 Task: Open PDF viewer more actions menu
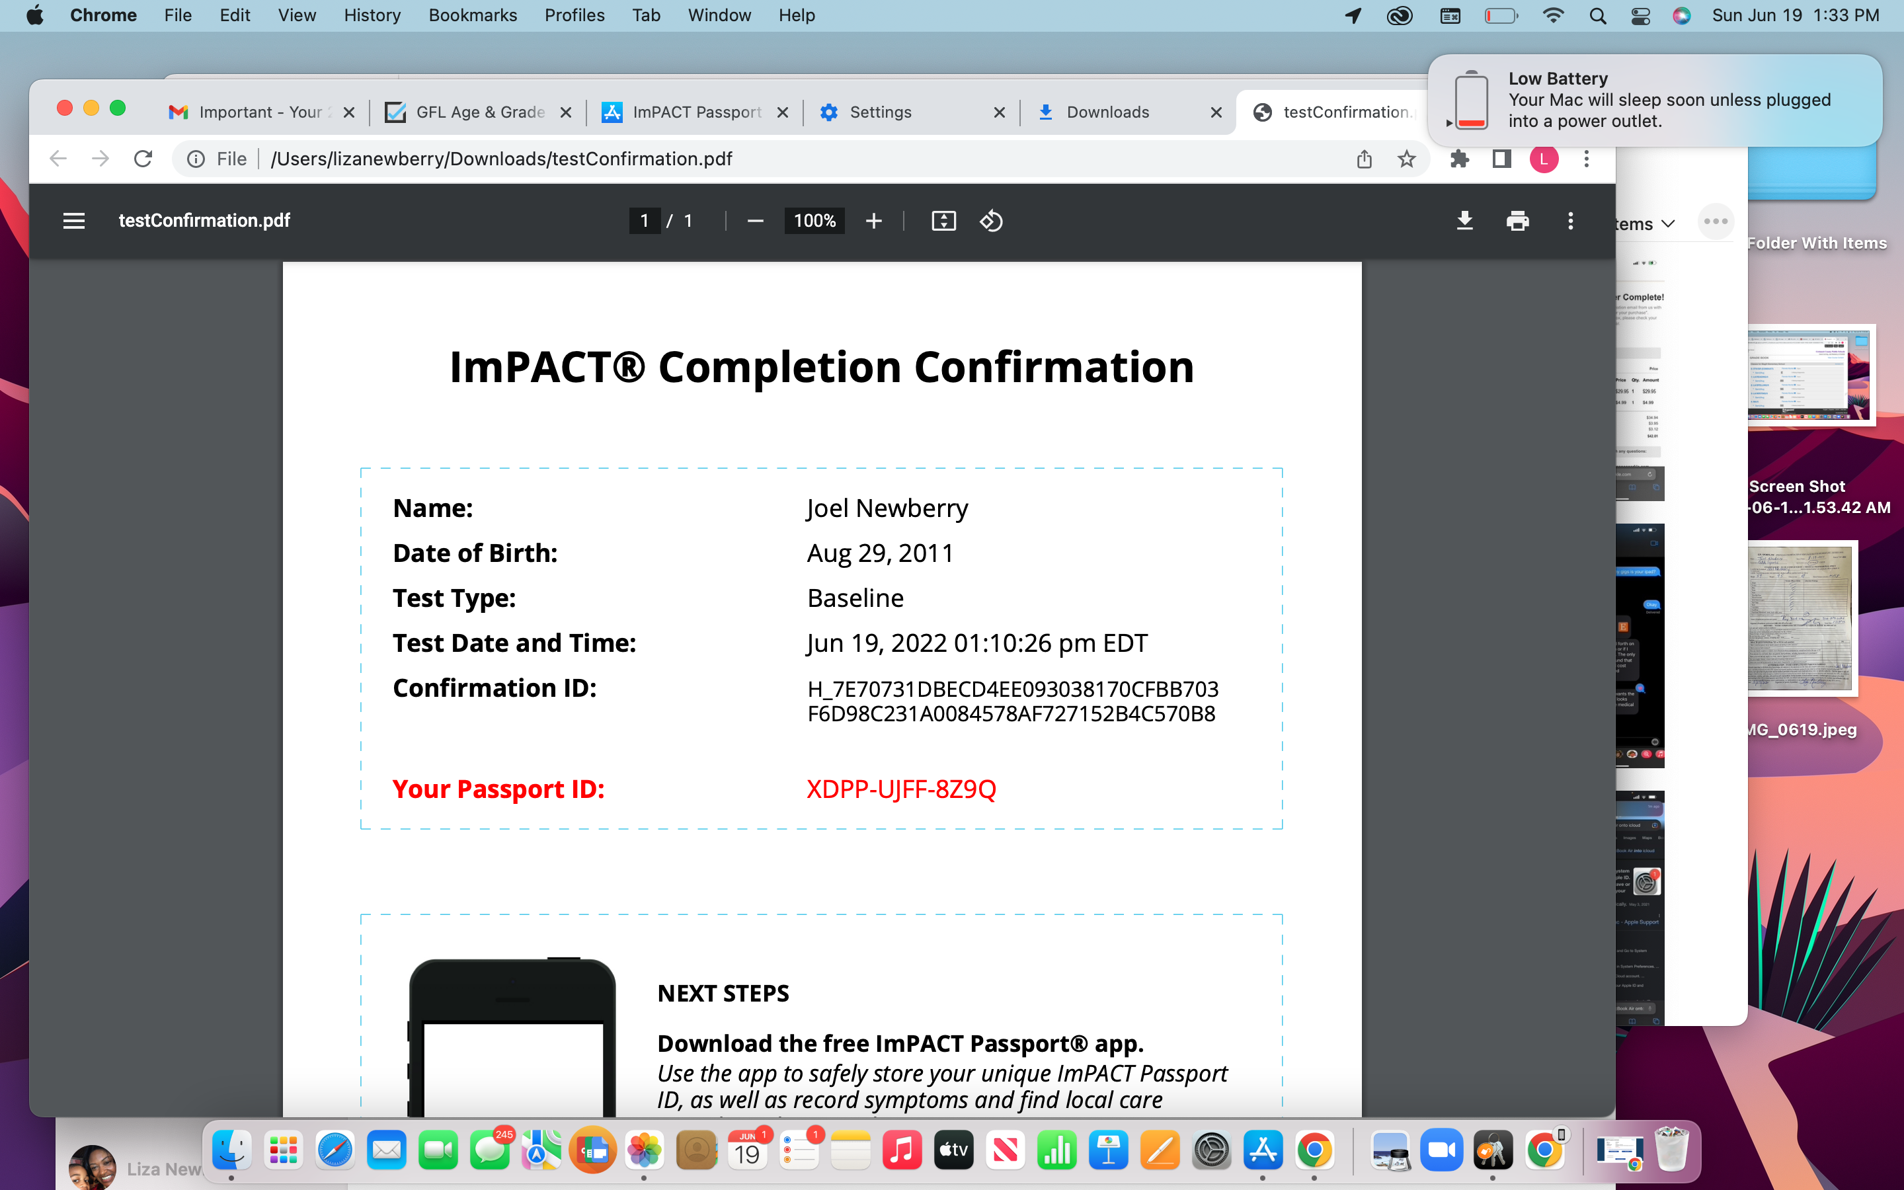pos(1570,221)
